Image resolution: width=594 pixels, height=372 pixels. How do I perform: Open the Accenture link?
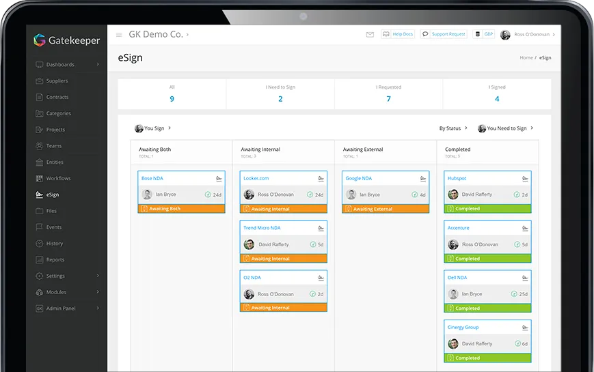coord(458,228)
